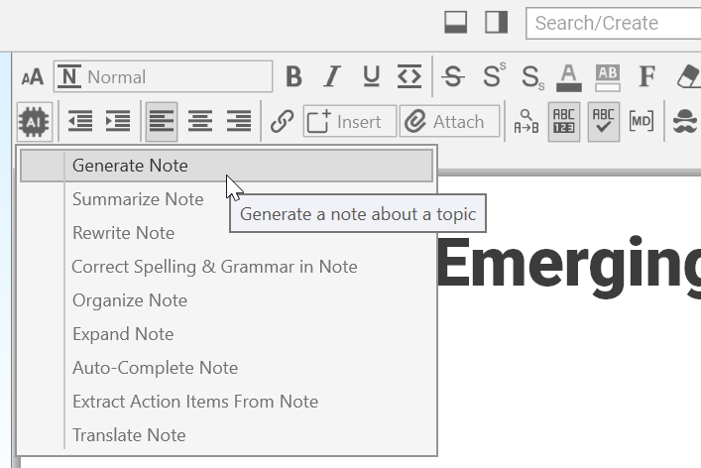Viewport: 701px width, 468px height.
Task: Expand the Insert dropdown
Action: point(349,122)
